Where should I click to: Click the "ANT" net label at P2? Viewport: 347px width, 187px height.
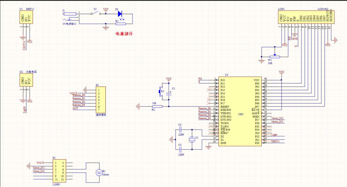(x=75, y=108)
